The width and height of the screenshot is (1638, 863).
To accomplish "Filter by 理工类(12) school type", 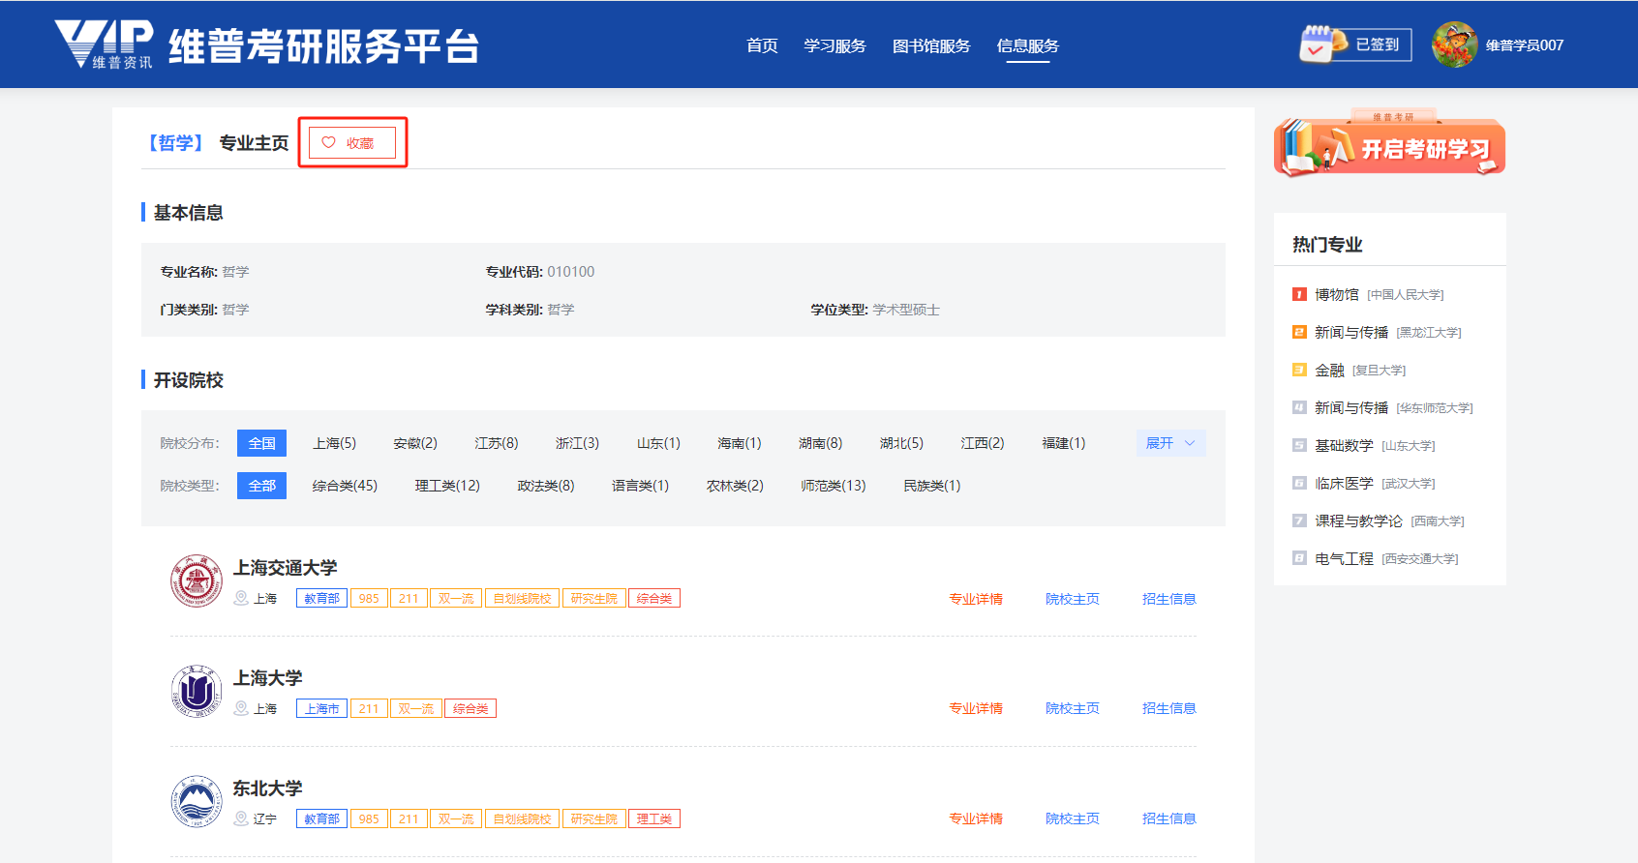I will pos(447,486).
